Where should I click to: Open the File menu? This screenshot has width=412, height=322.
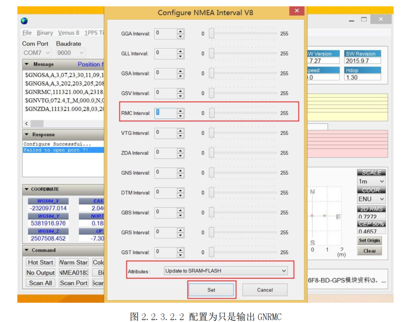(27, 33)
